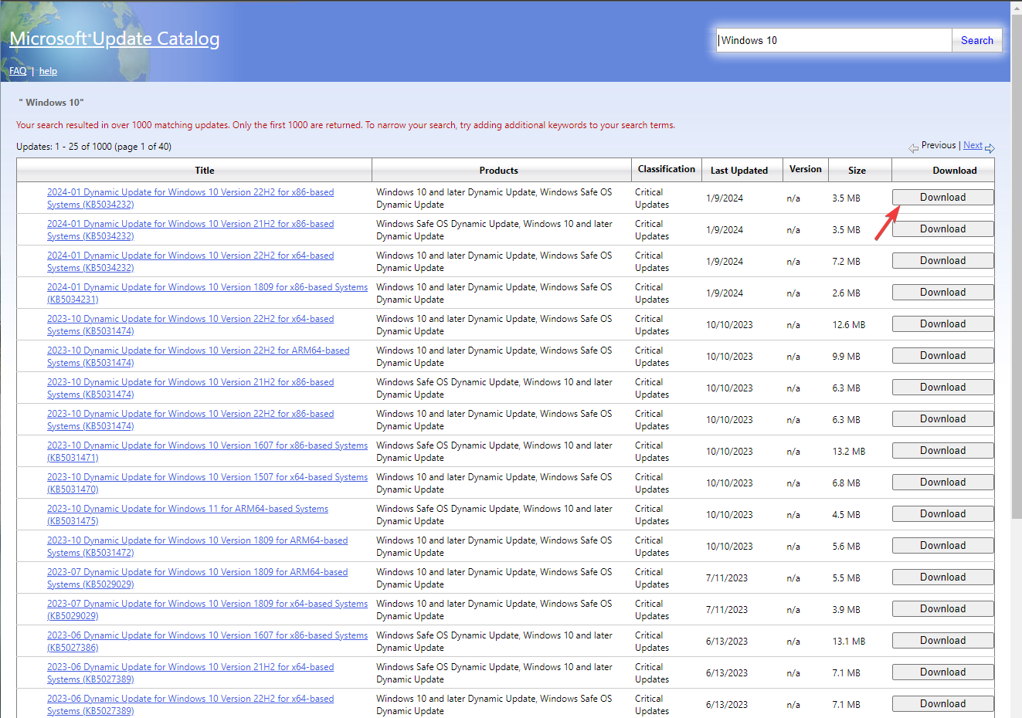1022x718 pixels.
Task: Open 2024-01 Version 22H2 x86 KB5034232 title link
Action: tap(190, 198)
